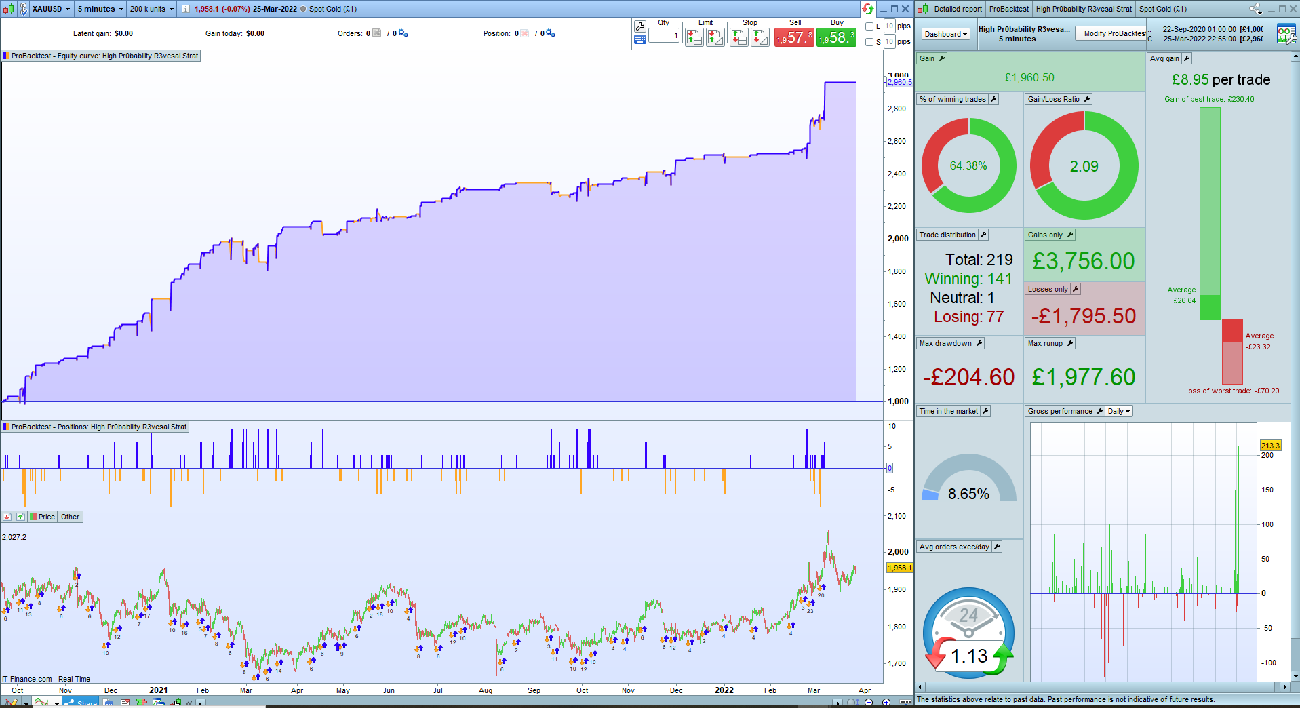
Task: Click the green plus icon beside Price tab
Action: click(20, 517)
